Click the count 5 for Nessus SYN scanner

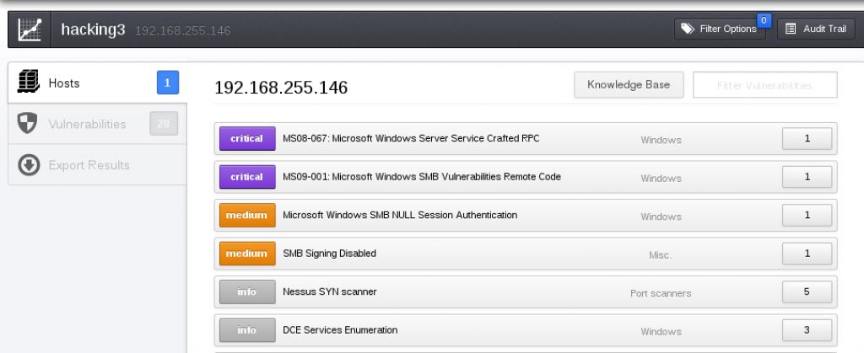coord(807,292)
